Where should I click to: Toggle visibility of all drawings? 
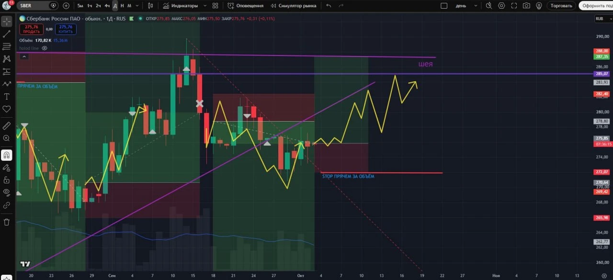(7, 192)
